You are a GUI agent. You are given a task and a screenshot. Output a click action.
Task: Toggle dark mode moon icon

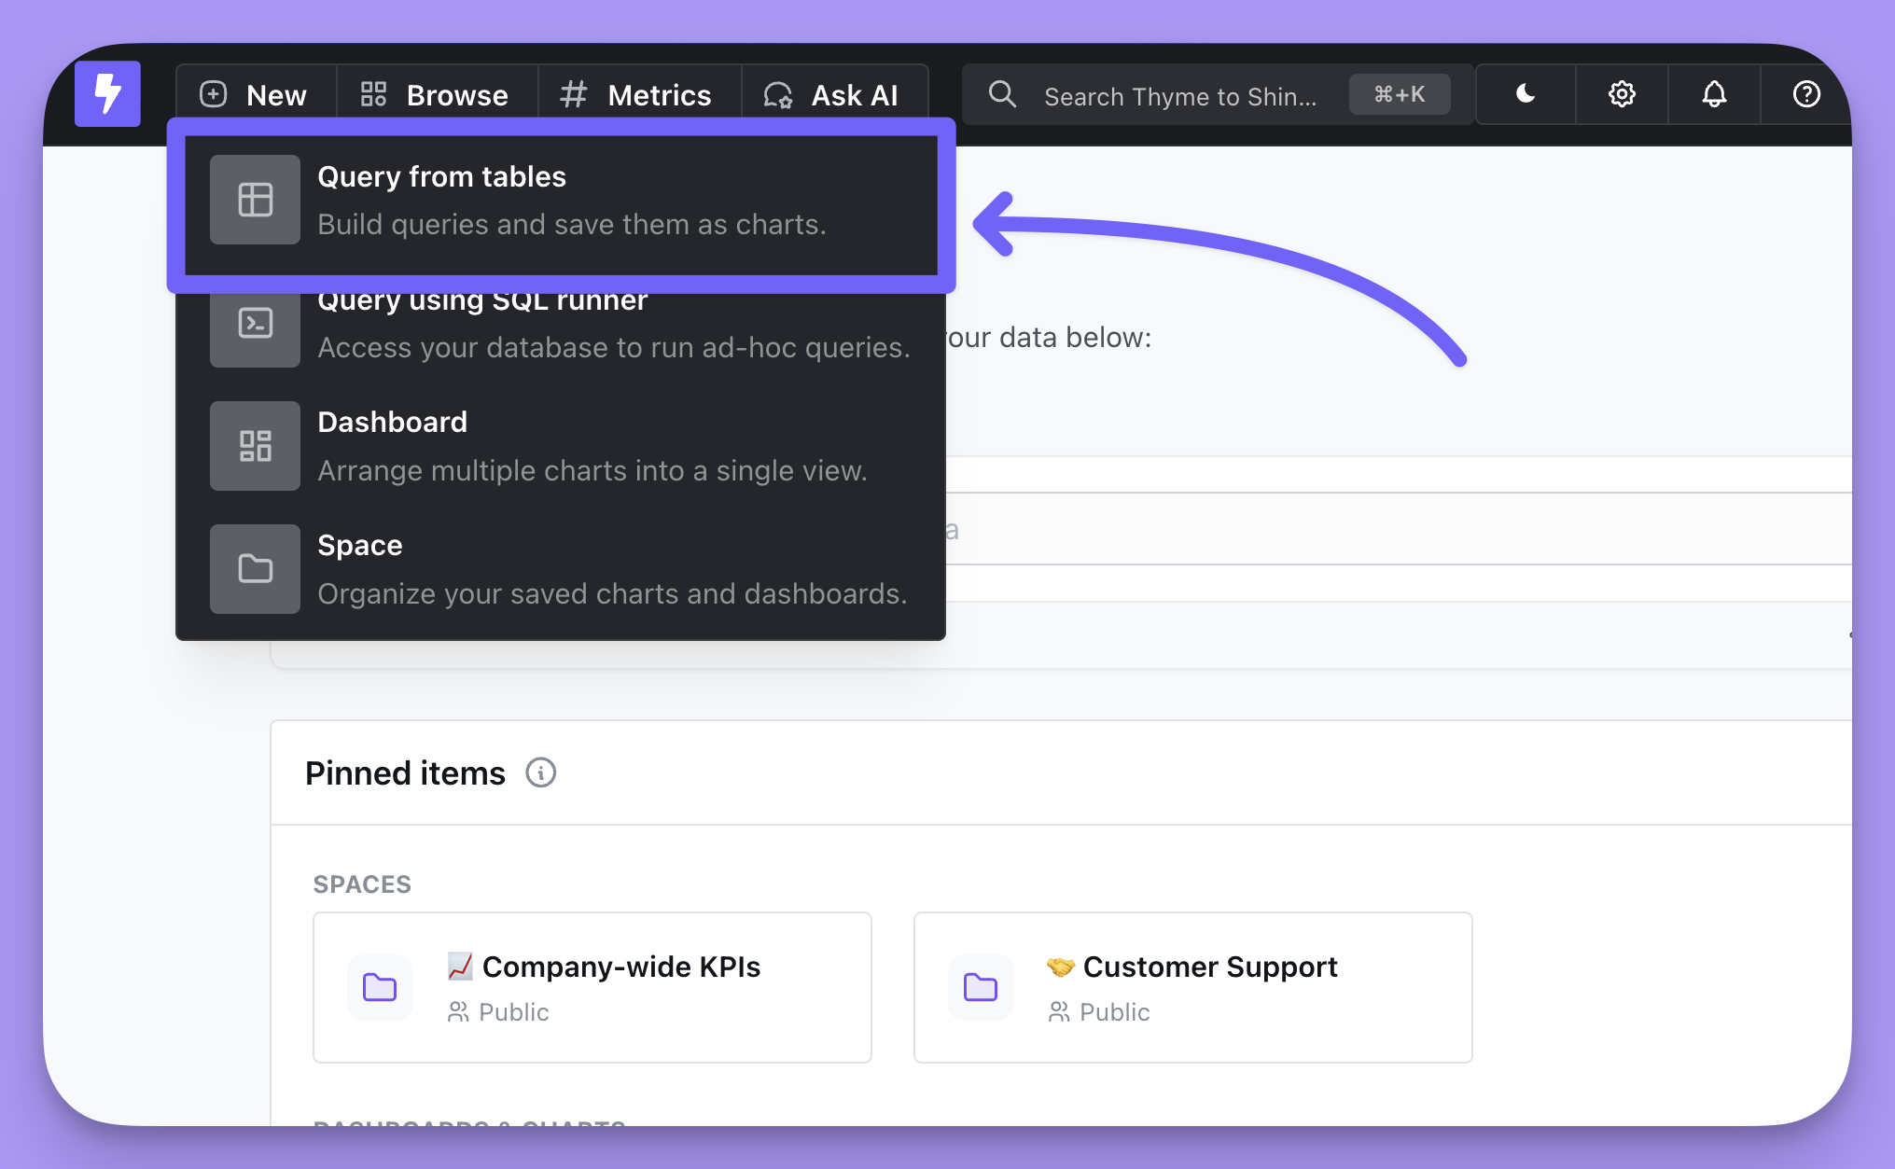click(1526, 93)
